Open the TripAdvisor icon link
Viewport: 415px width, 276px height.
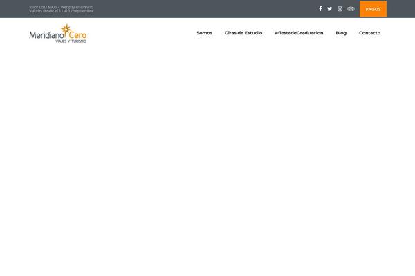click(351, 9)
